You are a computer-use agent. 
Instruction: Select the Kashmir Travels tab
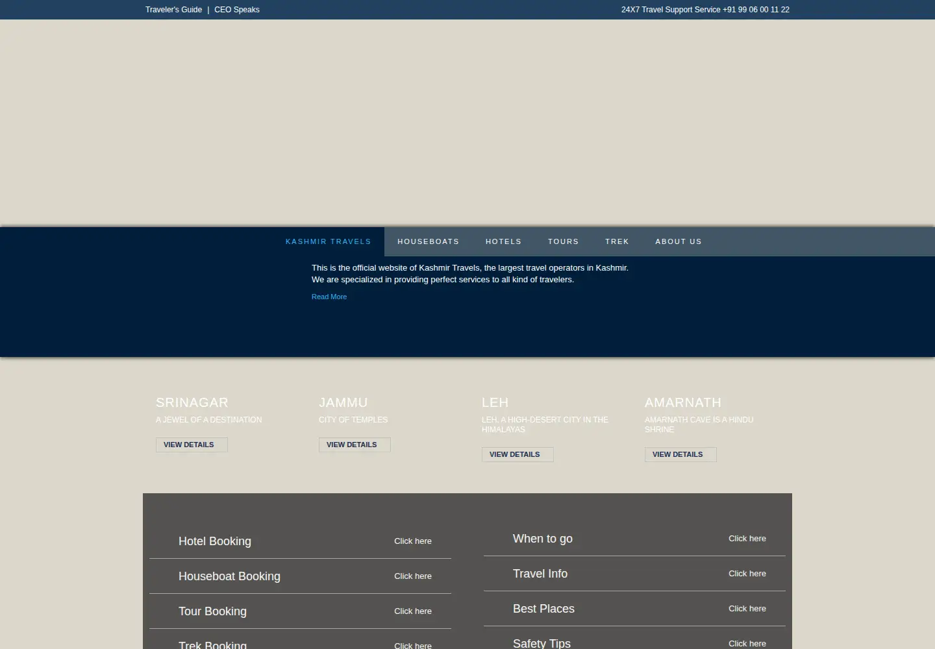click(x=329, y=241)
